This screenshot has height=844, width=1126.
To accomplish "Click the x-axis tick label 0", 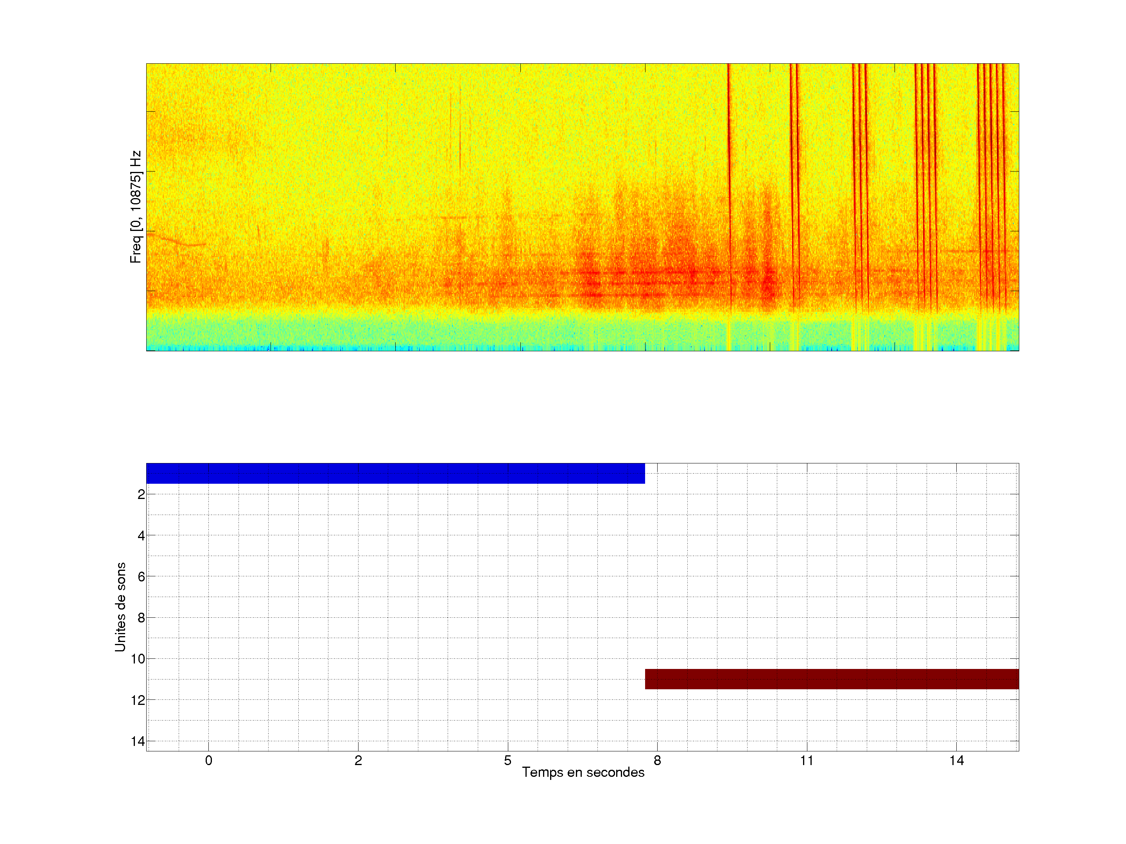I will (209, 760).
